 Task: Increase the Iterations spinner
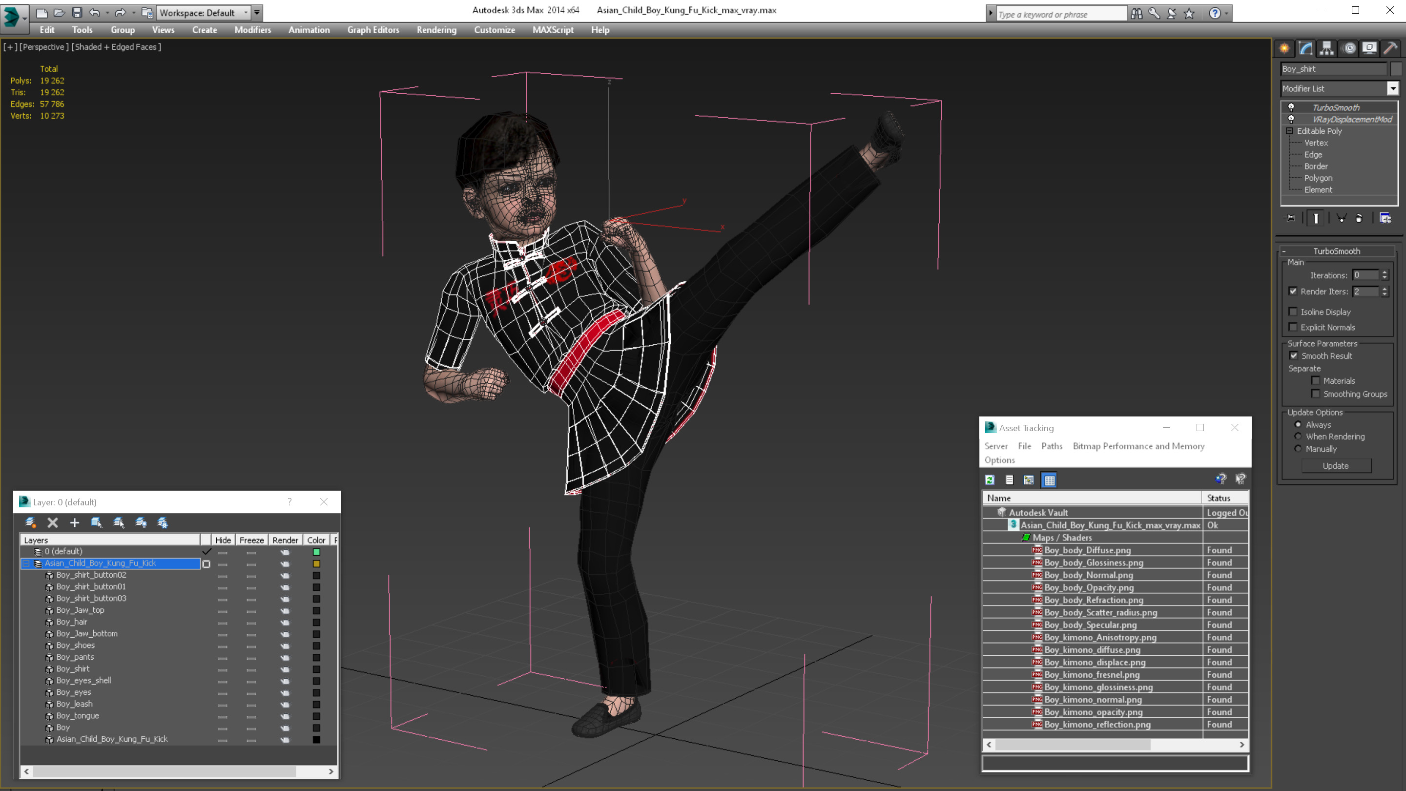pos(1385,272)
